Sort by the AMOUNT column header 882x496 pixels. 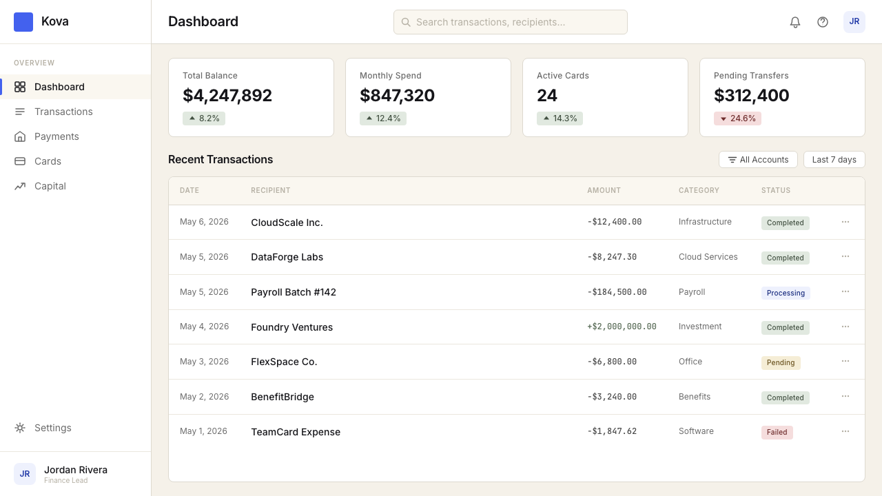[604, 190]
